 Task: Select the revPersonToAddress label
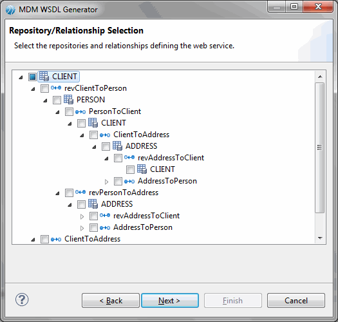point(124,193)
